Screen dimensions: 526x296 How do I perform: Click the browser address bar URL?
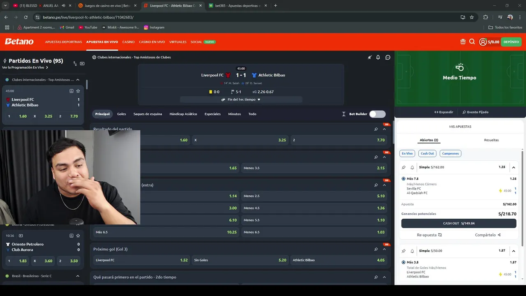(x=88, y=17)
